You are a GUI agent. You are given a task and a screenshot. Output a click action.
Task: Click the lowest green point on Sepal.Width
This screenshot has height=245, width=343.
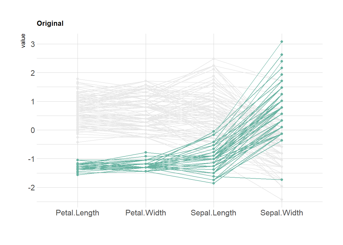click(x=282, y=180)
